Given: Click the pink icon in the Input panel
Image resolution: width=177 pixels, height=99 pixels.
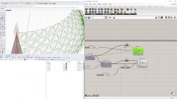Looking at the screenshot, I should [121, 9].
